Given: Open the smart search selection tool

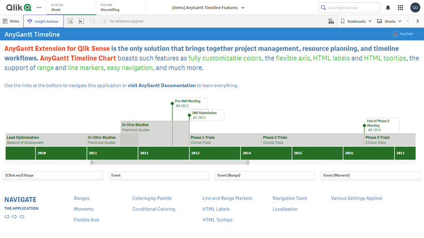Looking at the screenshot, I should click(x=71, y=21).
